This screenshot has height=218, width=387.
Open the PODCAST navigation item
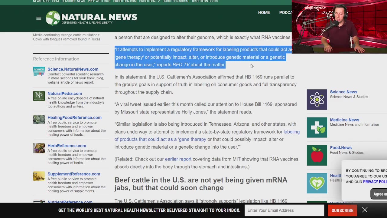285,12
